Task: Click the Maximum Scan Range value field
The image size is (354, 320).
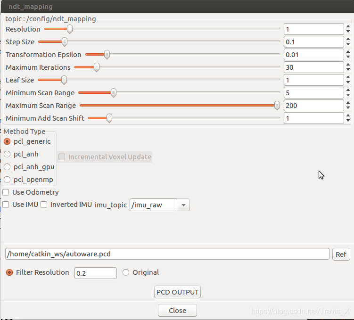Action: tap(314, 106)
